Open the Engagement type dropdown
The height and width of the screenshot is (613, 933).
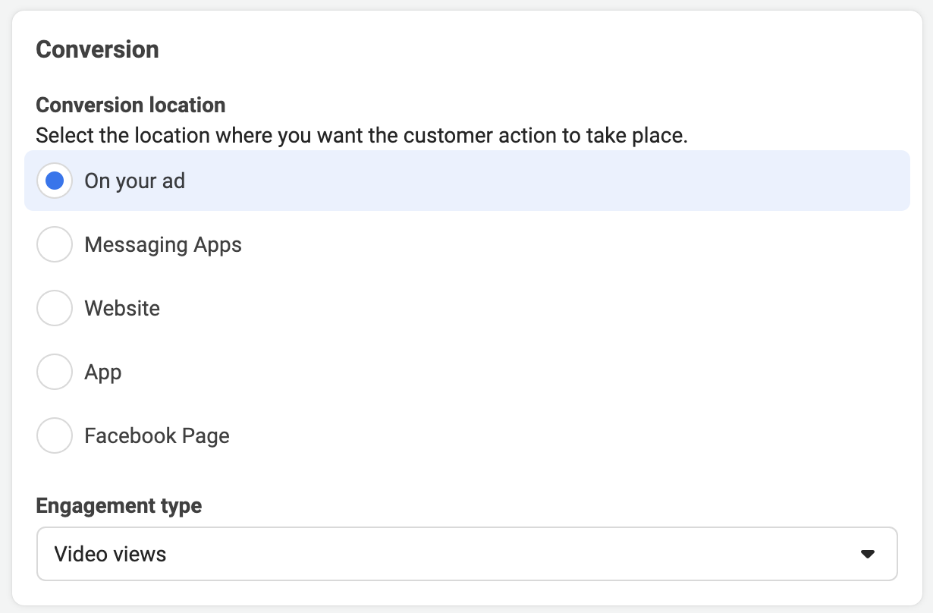point(467,554)
